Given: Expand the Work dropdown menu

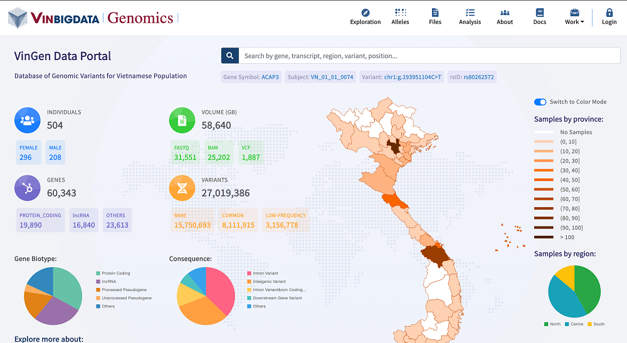Looking at the screenshot, I should click(574, 17).
